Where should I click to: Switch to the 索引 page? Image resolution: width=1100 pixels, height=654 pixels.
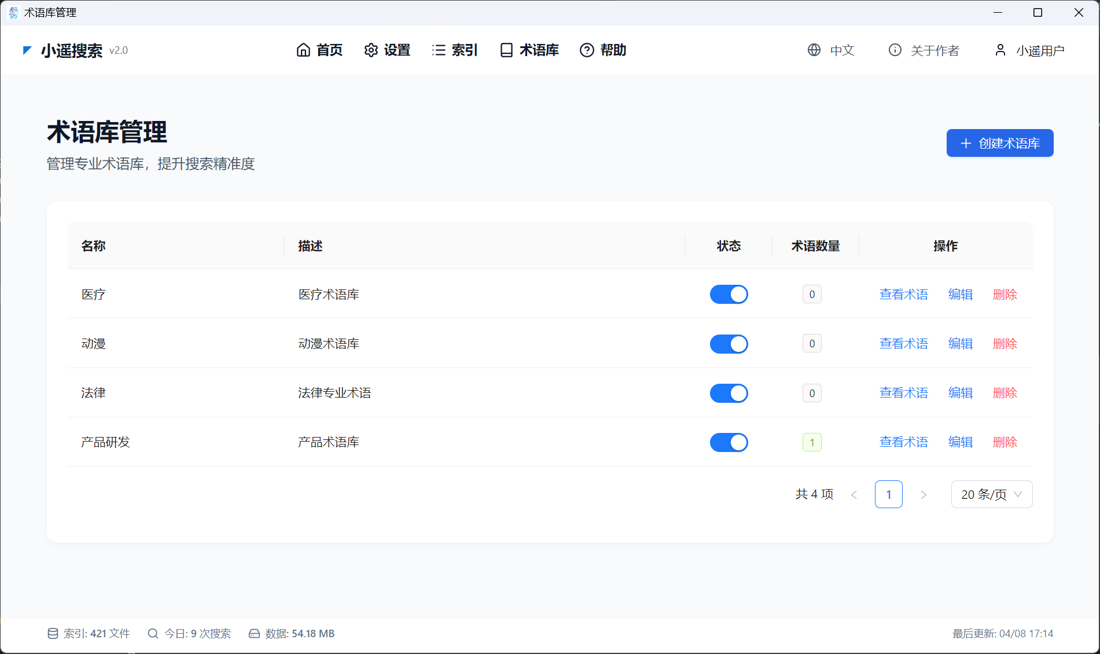(455, 50)
